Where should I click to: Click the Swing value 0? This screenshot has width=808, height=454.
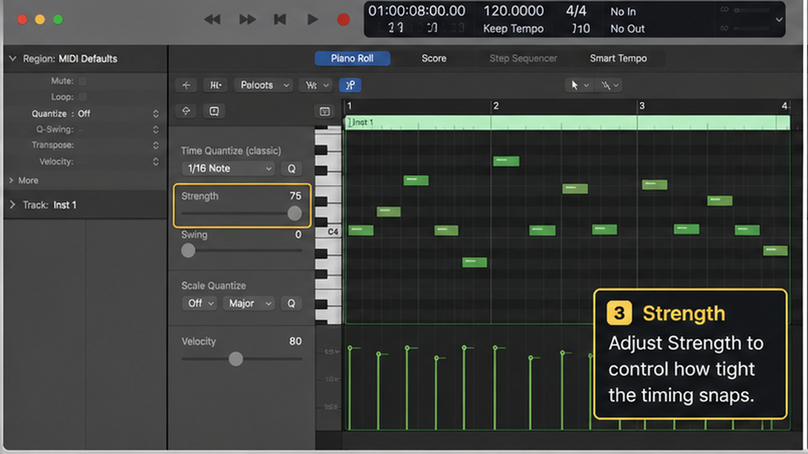(x=298, y=235)
